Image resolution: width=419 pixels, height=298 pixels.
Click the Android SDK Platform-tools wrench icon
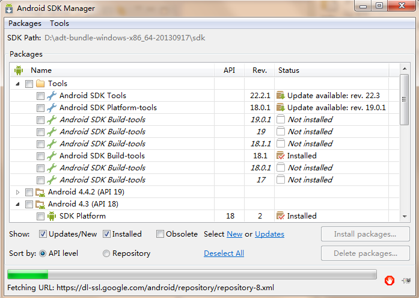[52, 108]
